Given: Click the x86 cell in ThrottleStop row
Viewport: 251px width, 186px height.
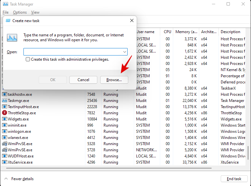Looking at the screenshot, I should (204, 113).
